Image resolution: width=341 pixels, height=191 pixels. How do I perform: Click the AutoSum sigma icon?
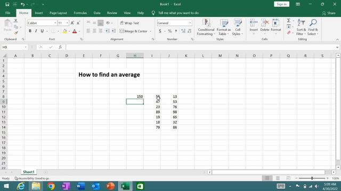tap(289, 21)
